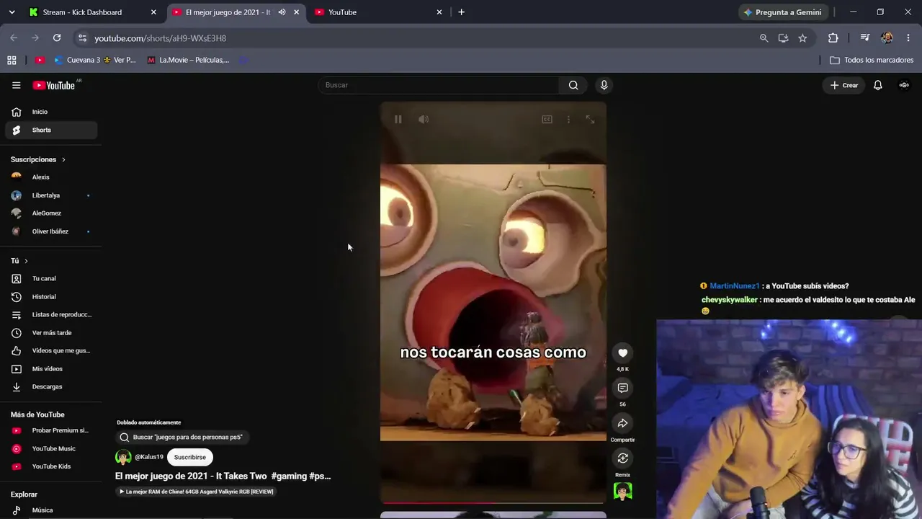922x519 pixels.
Task: Click Pregunta a Gemini
Action: (782, 12)
